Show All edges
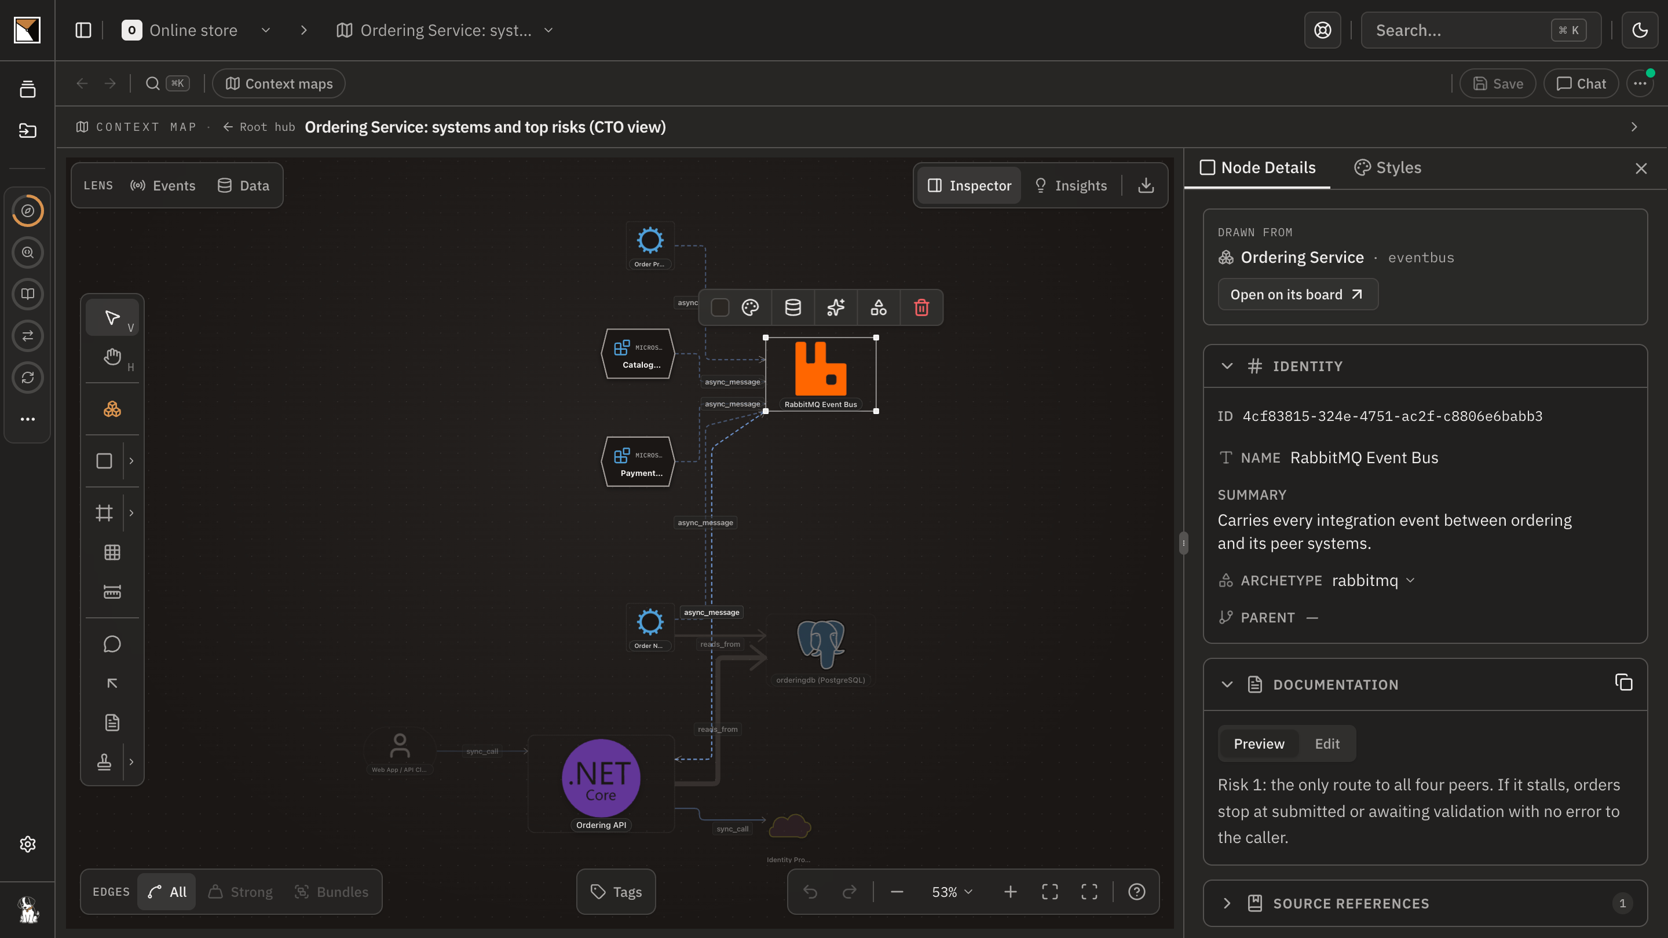The width and height of the screenshot is (1668, 938). (x=167, y=892)
